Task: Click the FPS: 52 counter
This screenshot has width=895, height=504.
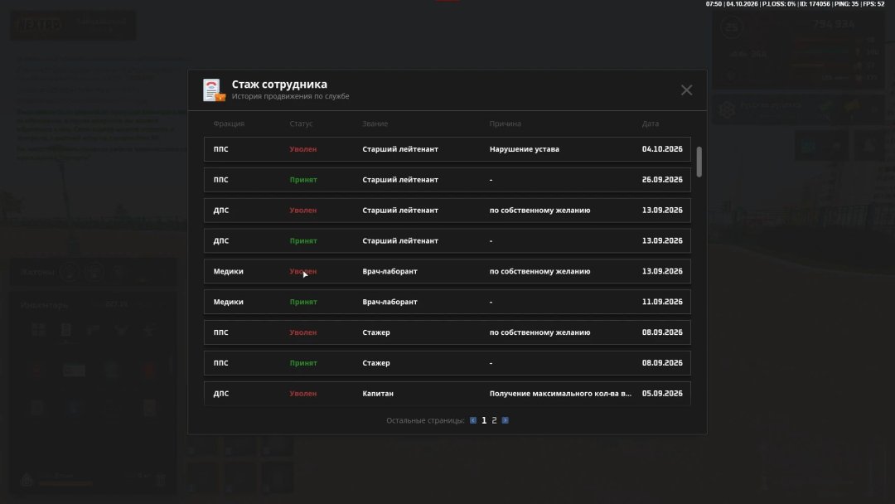Action: point(874,4)
